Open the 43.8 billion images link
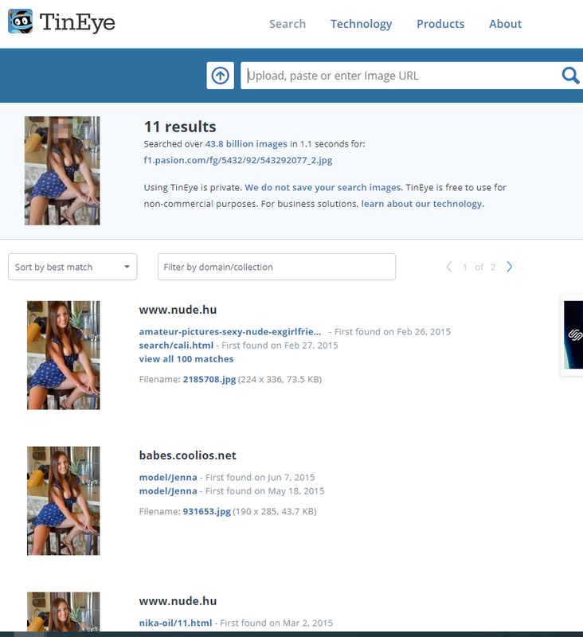This screenshot has width=583, height=637. (x=246, y=144)
